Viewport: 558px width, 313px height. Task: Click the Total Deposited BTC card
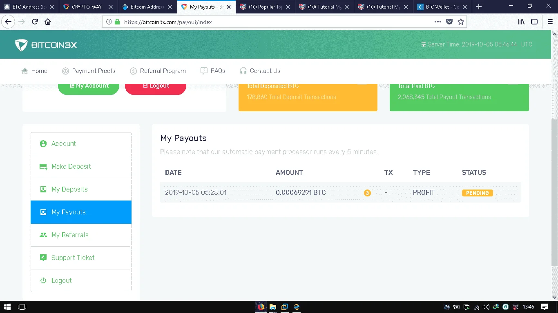[308, 97]
